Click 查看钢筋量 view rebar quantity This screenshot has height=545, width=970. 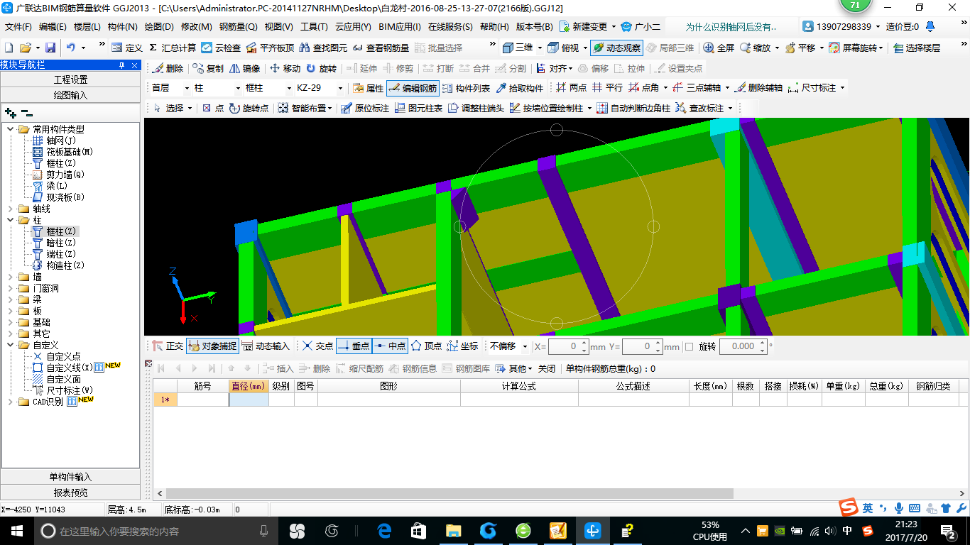[381, 48]
